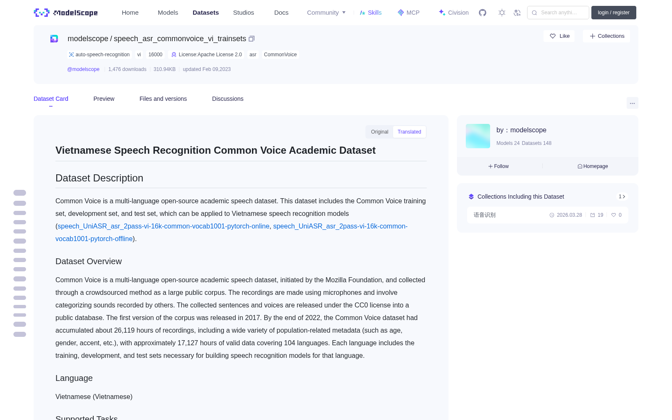Follow the modelscope organization
The width and height of the screenshot is (672, 420).
pos(499,166)
